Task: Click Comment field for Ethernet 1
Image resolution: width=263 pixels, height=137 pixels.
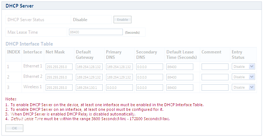Action: pos(215,67)
